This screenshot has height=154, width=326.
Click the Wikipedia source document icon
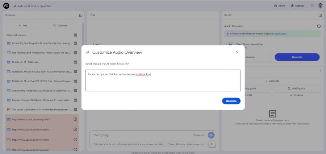[x=9, y=62]
